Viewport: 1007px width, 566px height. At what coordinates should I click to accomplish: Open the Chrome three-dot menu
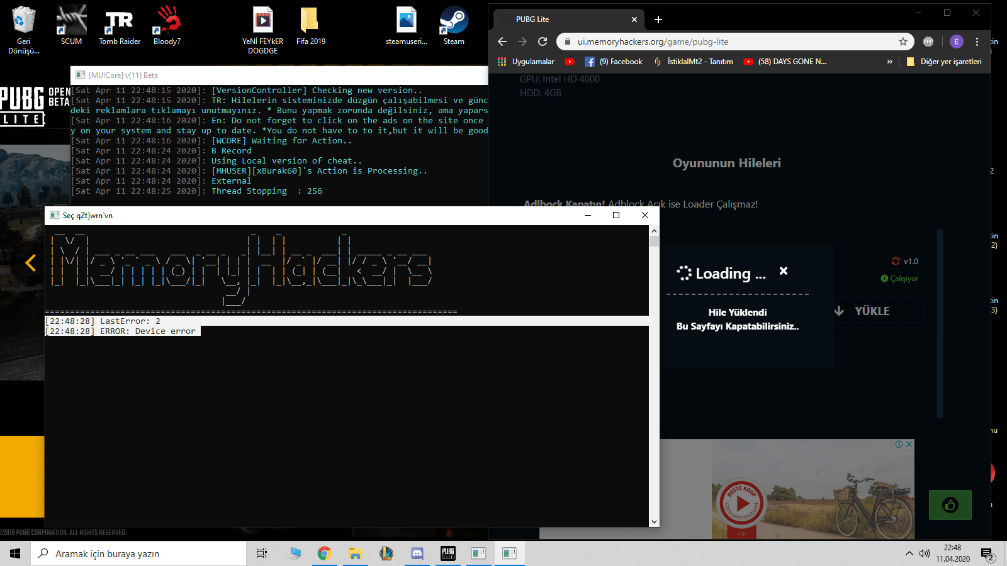click(977, 42)
